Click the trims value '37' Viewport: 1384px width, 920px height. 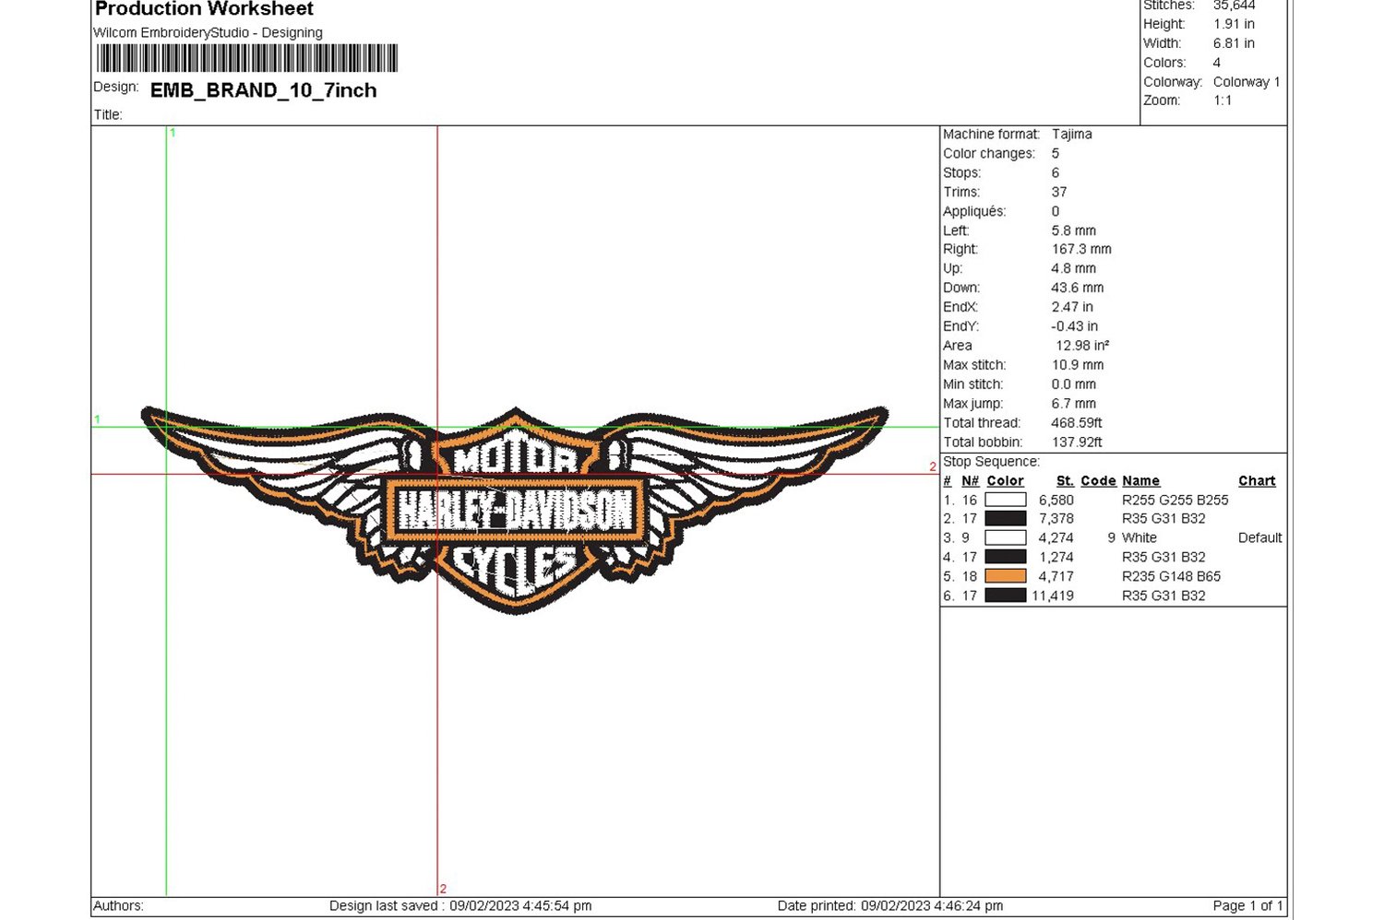1059,192
